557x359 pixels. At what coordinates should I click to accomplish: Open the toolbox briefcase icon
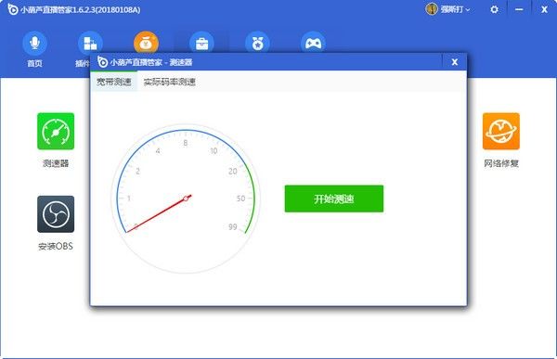(201, 43)
